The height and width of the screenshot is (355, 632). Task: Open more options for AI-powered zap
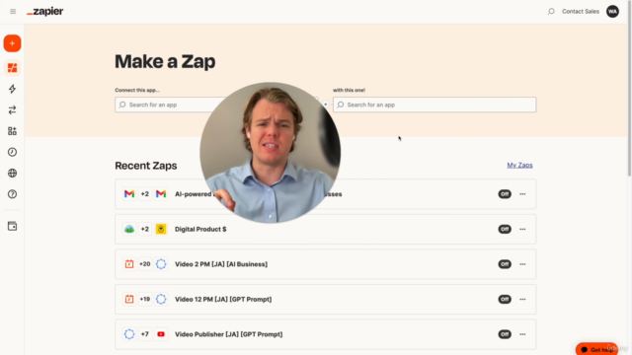coord(522,194)
